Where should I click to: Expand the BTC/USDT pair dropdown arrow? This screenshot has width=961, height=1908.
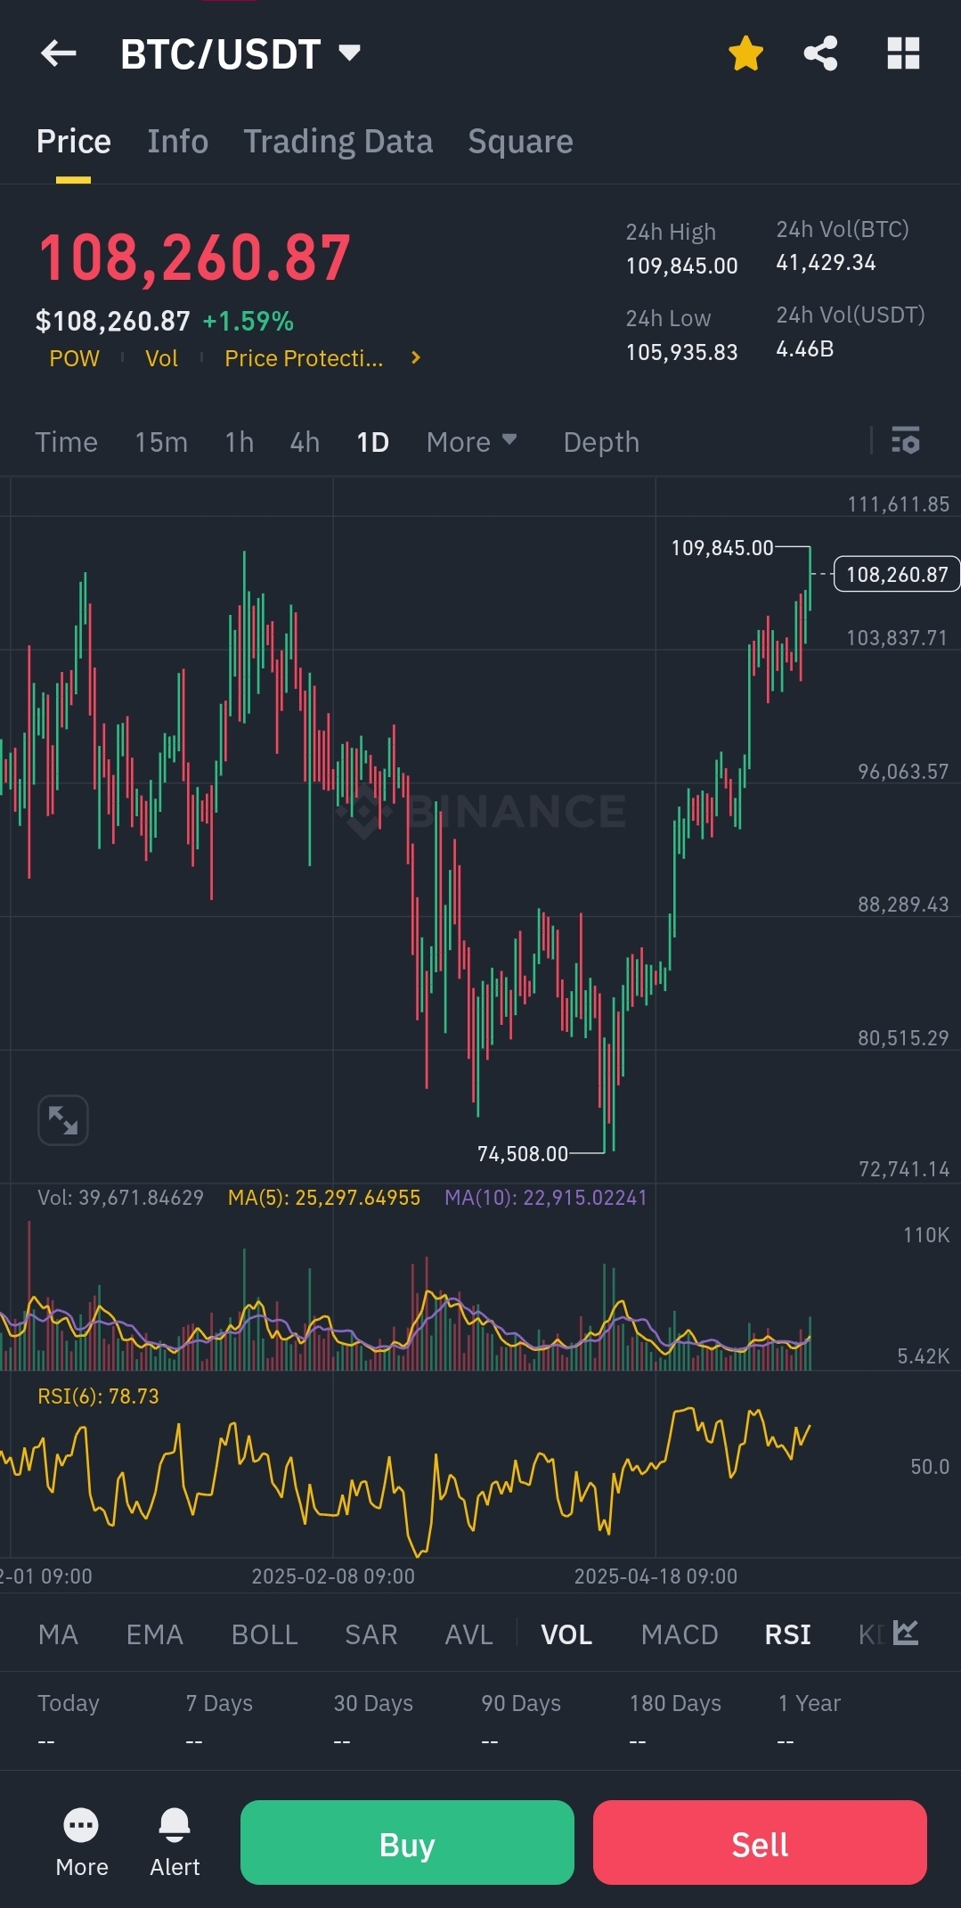tap(350, 53)
